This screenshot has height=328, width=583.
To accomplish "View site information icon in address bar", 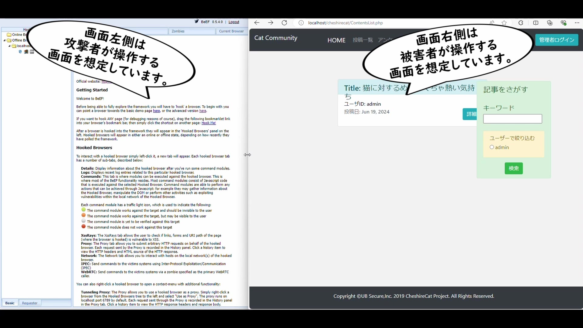I will tap(301, 23).
